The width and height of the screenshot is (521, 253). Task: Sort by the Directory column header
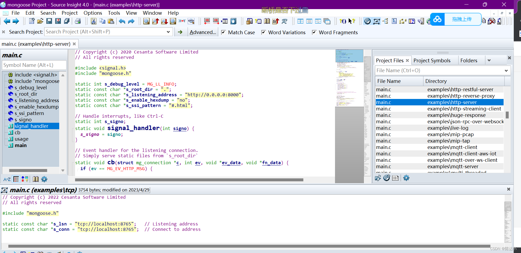[464, 81]
